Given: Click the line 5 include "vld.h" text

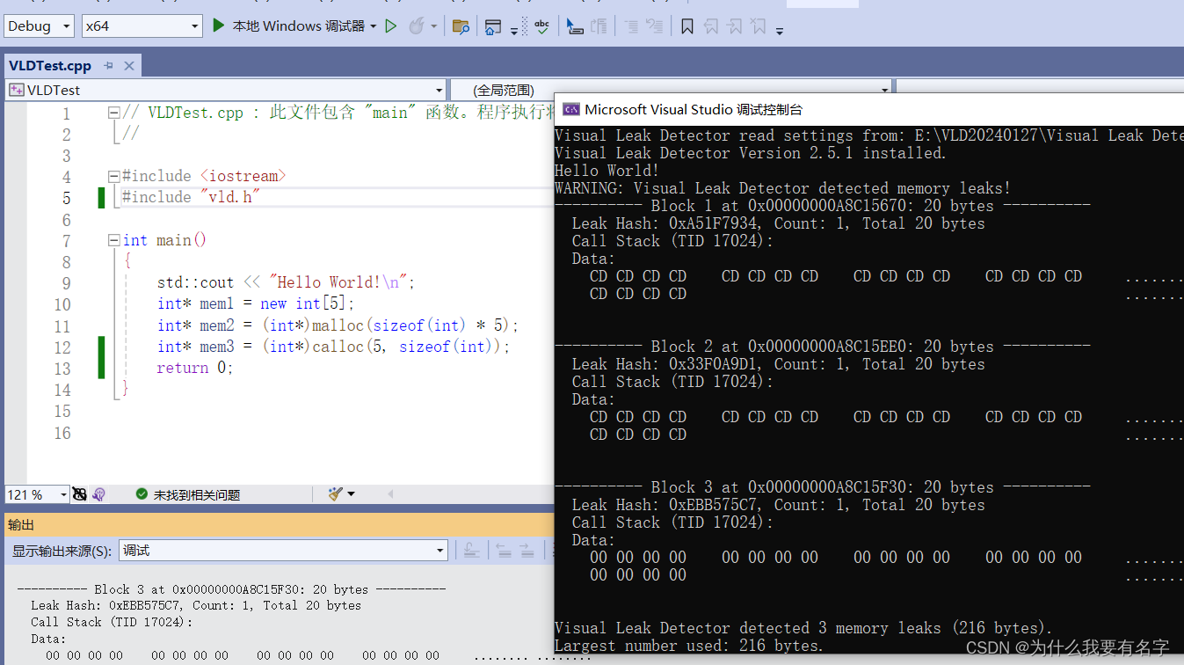Looking at the screenshot, I should tap(191, 197).
